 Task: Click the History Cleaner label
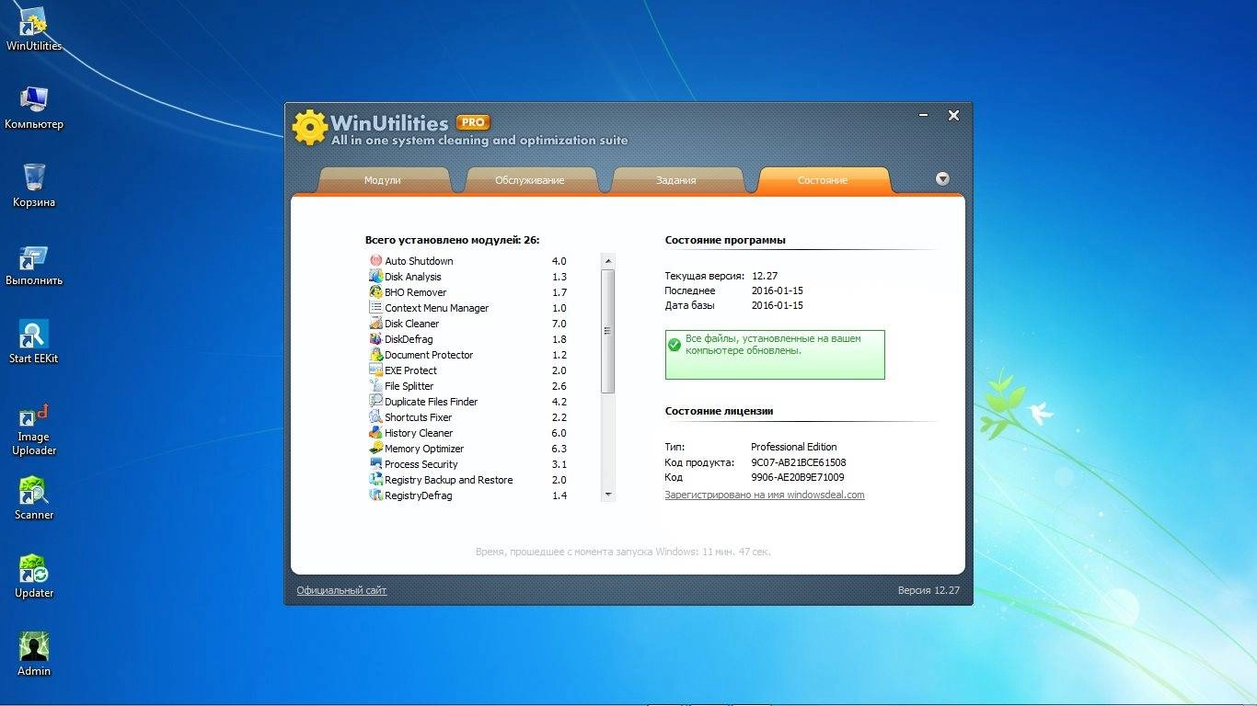click(x=419, y=433)
